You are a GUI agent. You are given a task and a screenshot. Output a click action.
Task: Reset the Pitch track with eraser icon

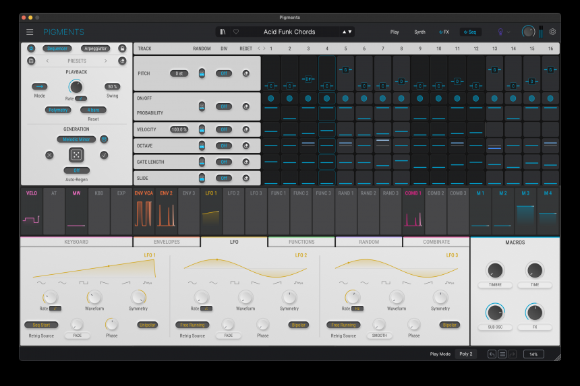[245, 73]
